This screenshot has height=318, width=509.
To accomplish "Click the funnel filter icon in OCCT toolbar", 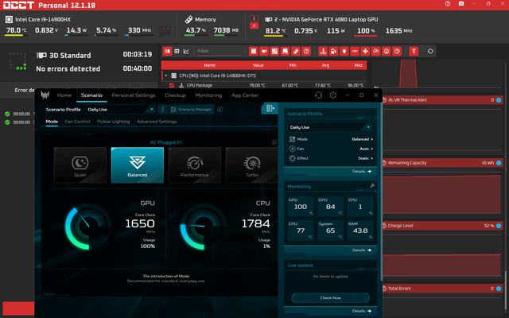I will pos(414,51).
